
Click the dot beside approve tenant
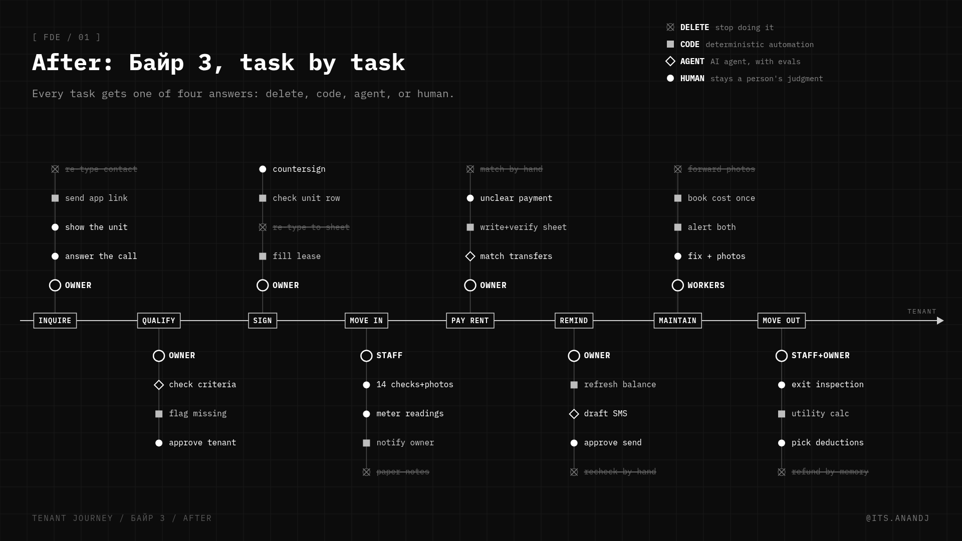pos(159,443)
